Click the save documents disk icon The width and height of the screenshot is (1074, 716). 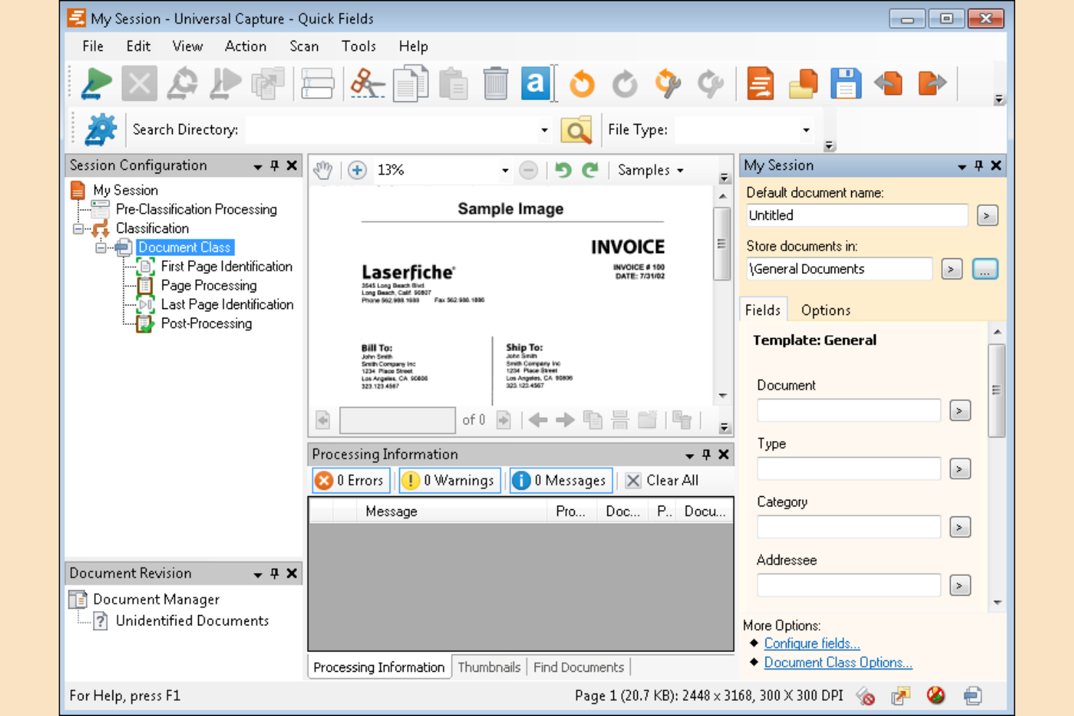[x=845, y=83]
